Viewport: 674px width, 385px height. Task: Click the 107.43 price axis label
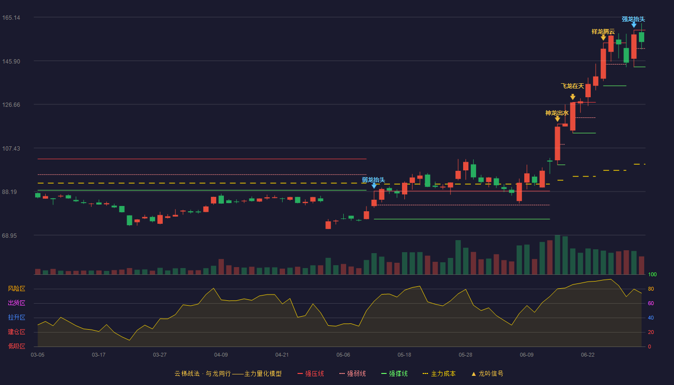pos(11,148)
